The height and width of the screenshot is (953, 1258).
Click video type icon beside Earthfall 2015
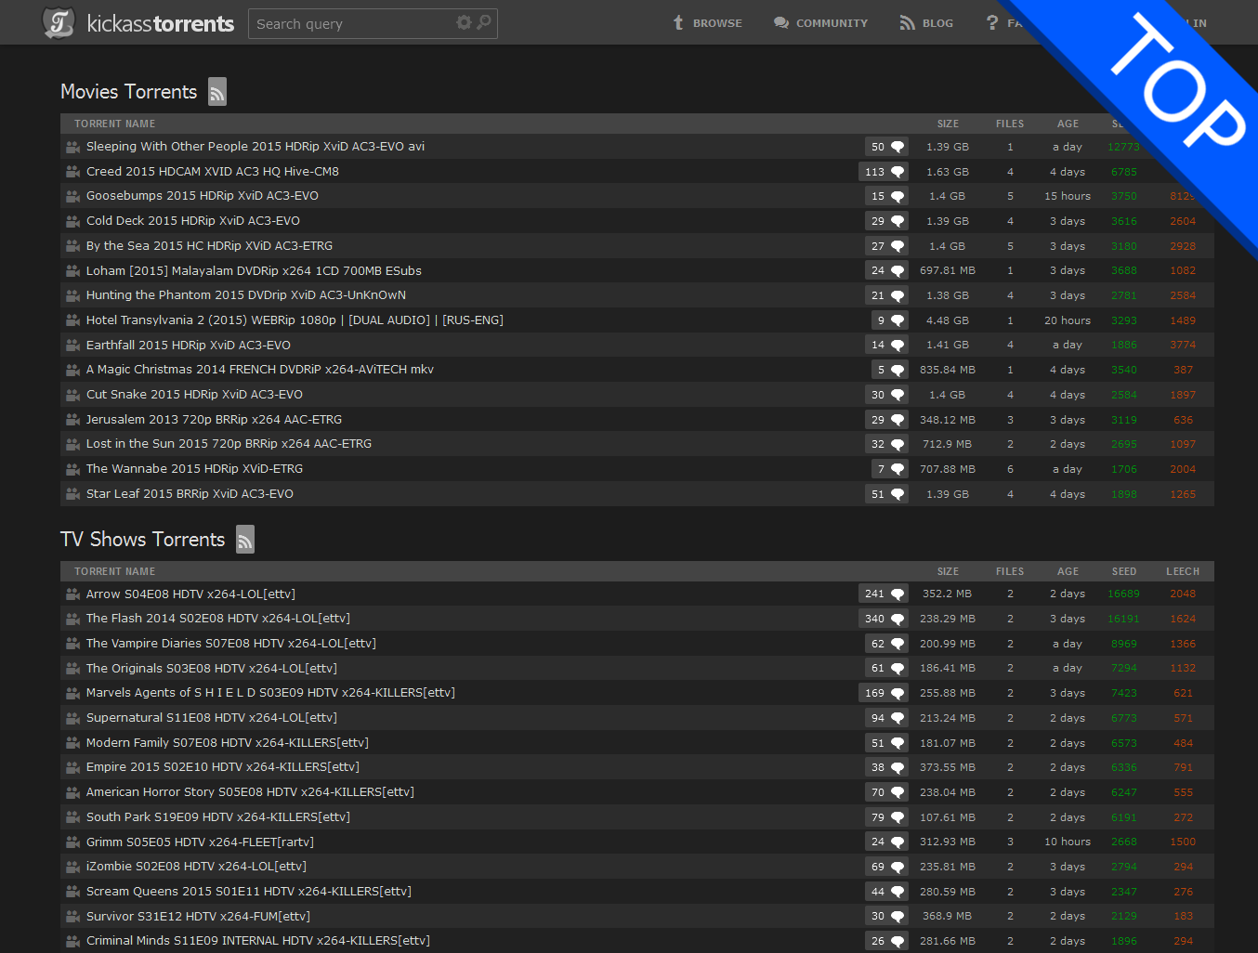point(72,345)
